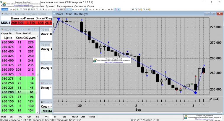Open the Сервисы menu
224x121 pixels.
pyautogui.click(x=80, y=6)
